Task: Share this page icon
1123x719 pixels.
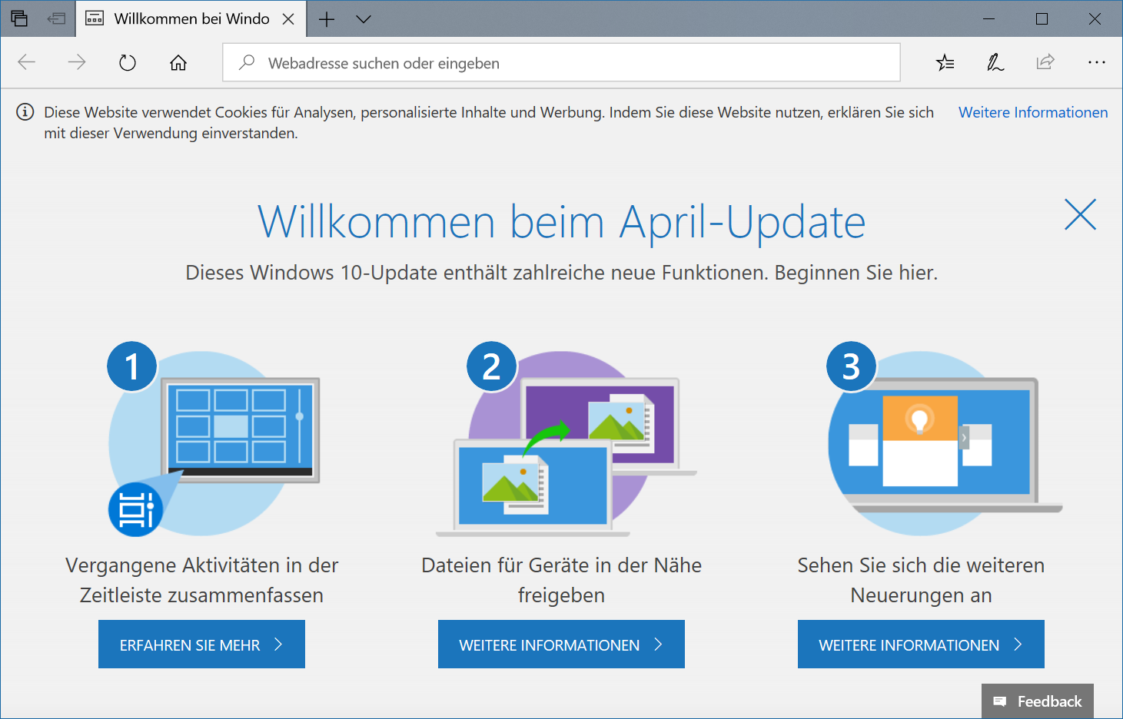Action: (x=1045, y=62)
